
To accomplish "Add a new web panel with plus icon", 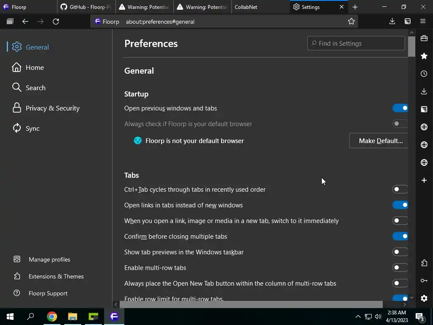I will coord(424,180).
